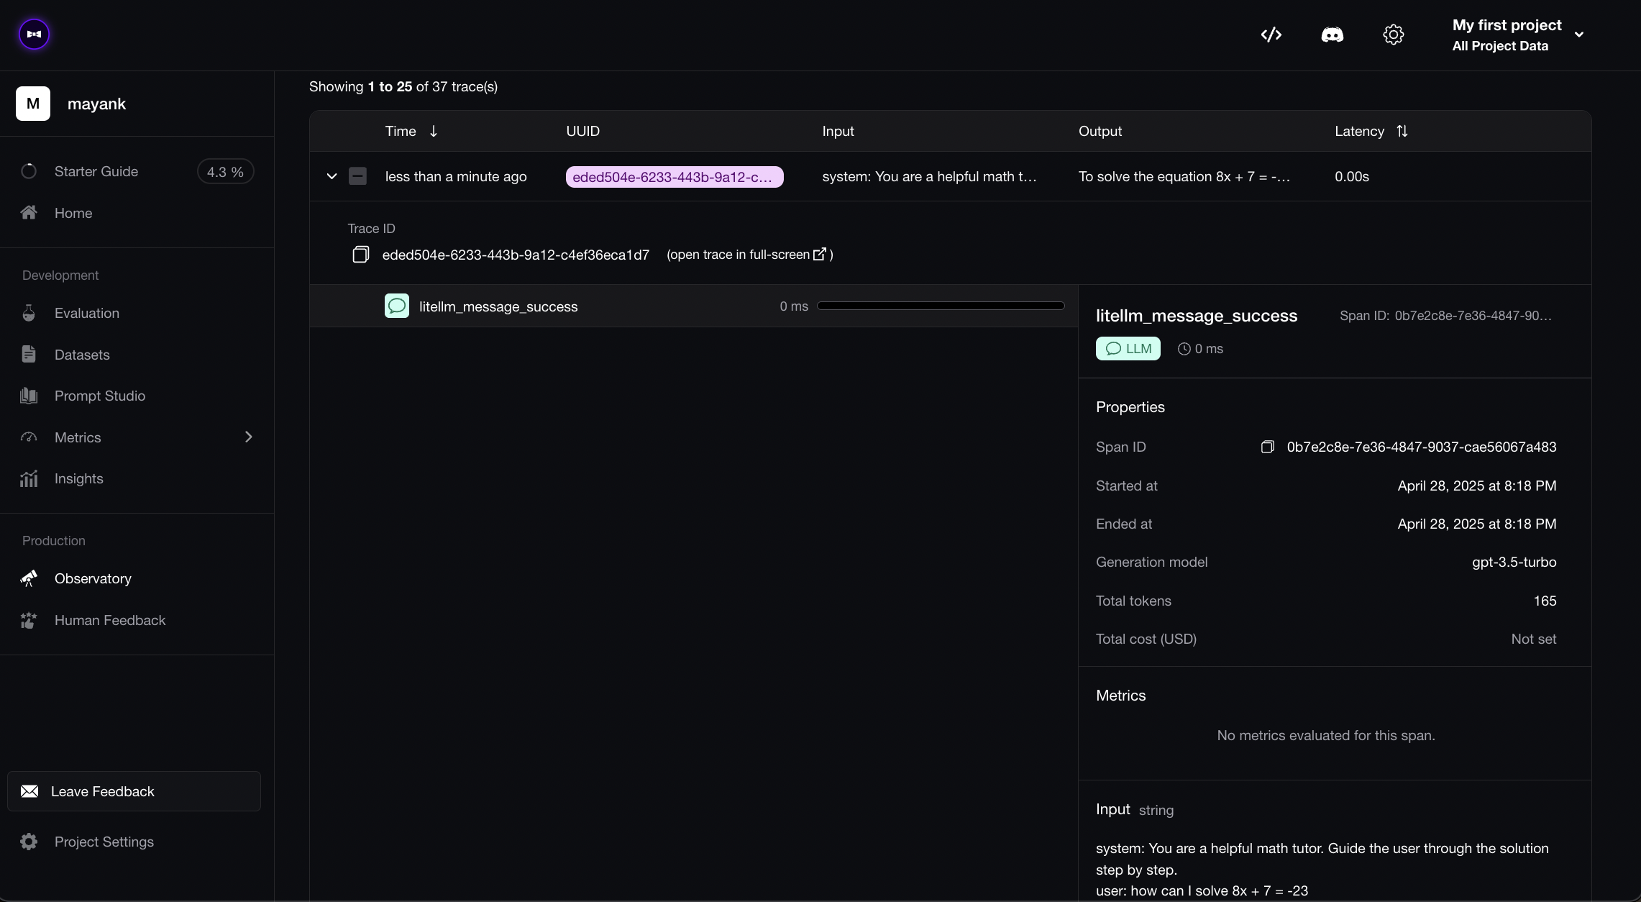Collapse the expanded trace row chevron

332,176
